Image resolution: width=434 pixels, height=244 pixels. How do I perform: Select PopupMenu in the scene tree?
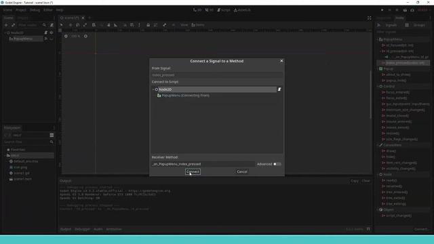23,39
